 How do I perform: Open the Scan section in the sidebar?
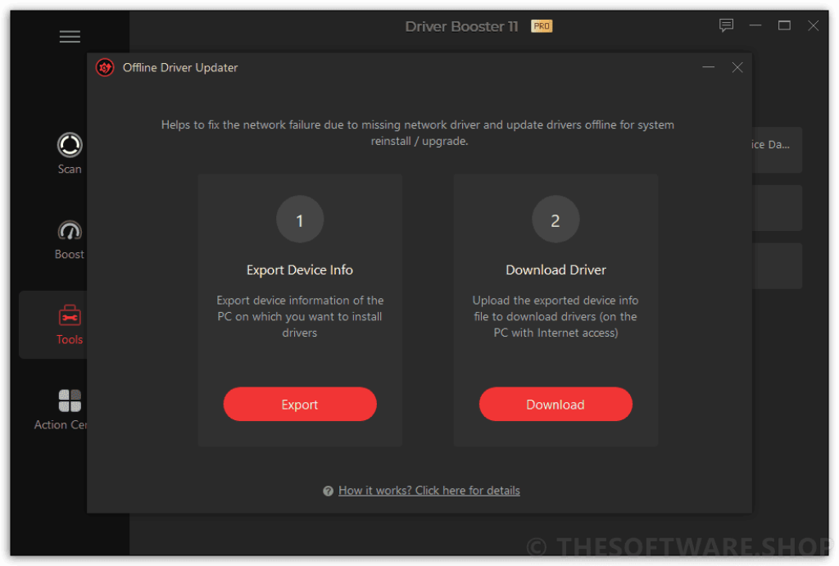(x=70, y=153)
